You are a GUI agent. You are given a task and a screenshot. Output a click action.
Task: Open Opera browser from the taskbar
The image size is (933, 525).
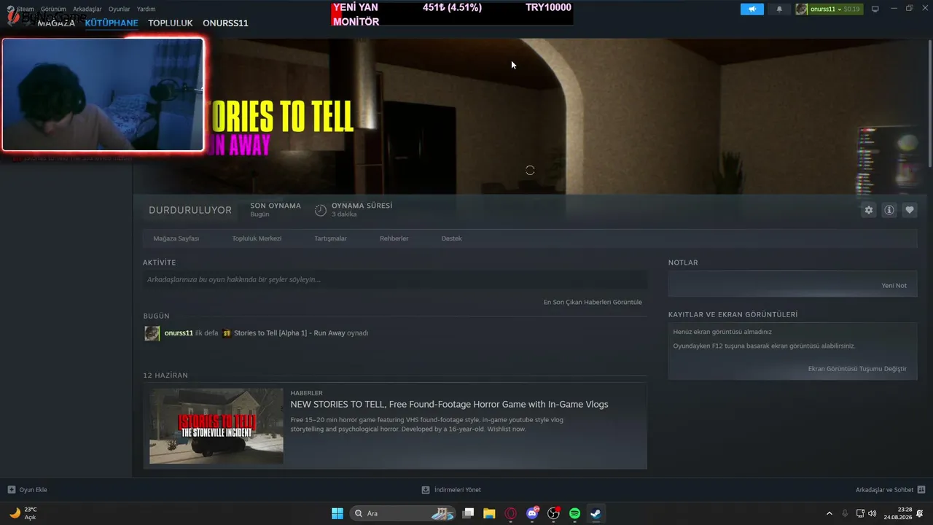[x=511, y=513]
